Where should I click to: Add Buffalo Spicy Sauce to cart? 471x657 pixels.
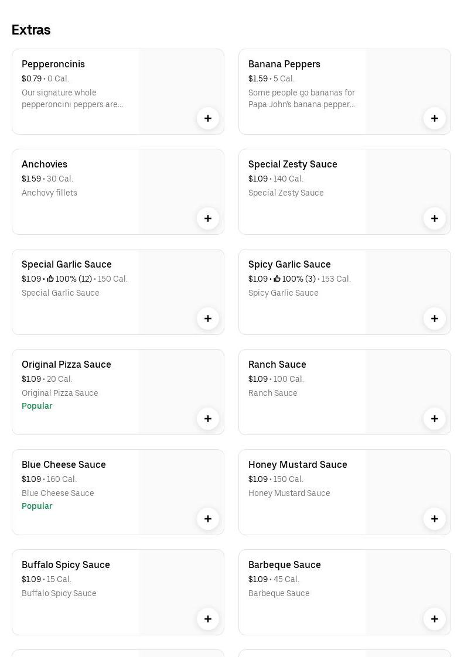click(208, 619)
